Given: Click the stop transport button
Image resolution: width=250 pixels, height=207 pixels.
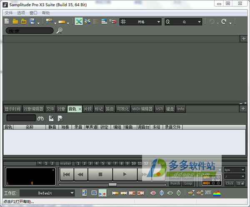Looking at the screenshot, I should (x=100, y=175).
